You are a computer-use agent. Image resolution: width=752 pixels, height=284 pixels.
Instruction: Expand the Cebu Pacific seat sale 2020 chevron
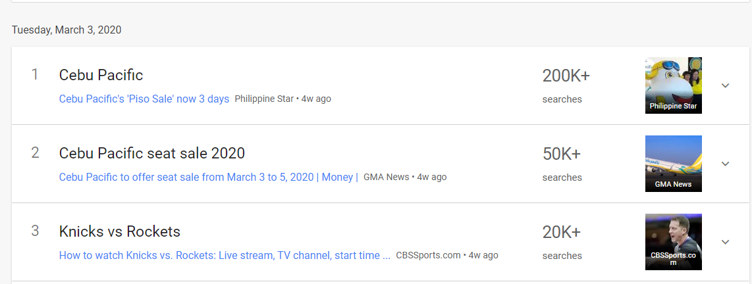[x=725, y=164]
